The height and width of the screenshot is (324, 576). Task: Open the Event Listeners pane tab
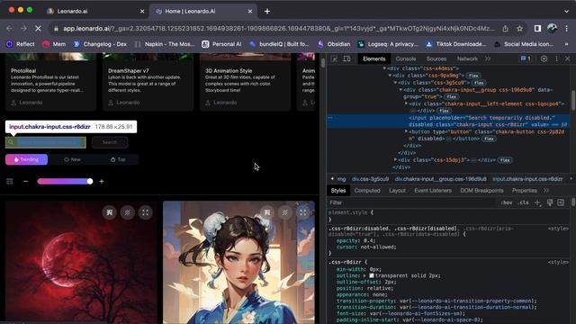pyautogui.click(x=433, y=190)
